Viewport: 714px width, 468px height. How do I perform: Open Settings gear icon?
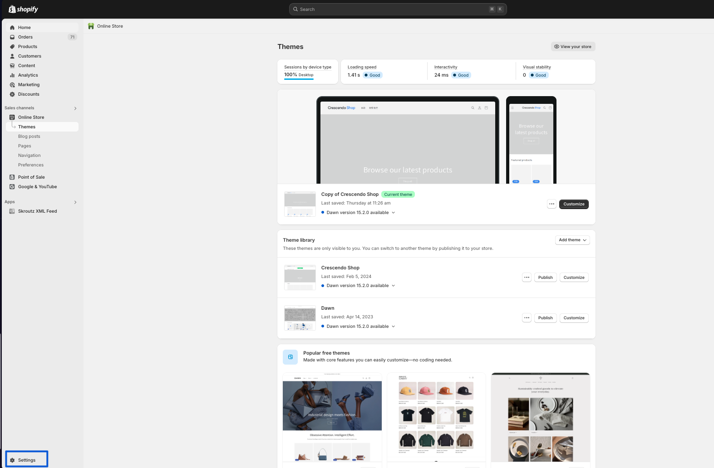point(12,460)
